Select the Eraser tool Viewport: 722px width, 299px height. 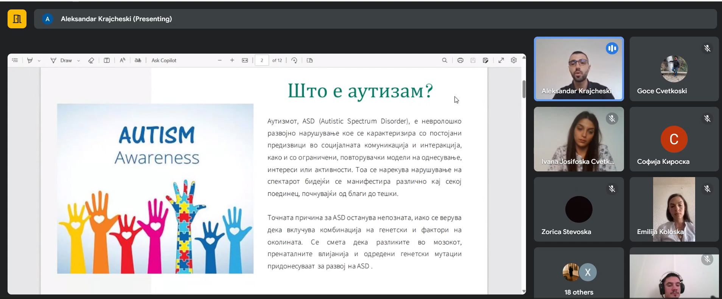click(x=91, y=60)
